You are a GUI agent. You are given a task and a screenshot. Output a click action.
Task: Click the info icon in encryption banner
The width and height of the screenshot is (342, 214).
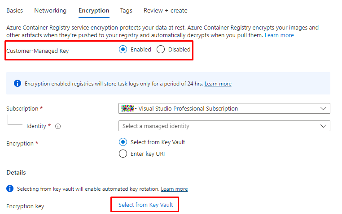(18, 83)
